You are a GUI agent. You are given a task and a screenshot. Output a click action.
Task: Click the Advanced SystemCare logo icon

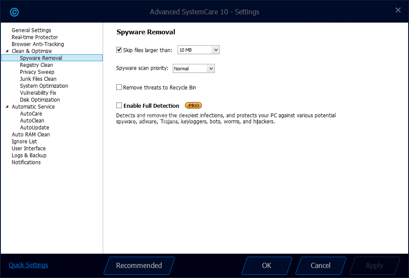(14, 12)
